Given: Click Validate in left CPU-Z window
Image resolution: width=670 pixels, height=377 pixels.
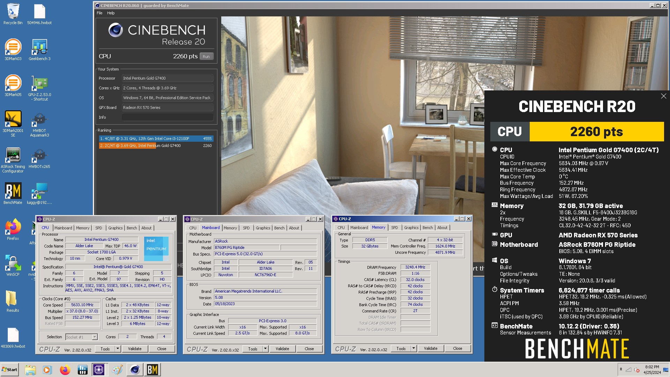Looking at the screenshot, I should pos(135,349).
